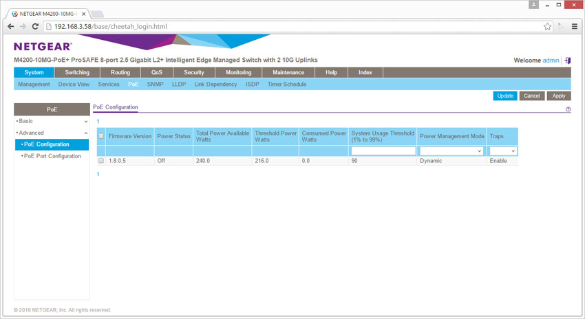Click the Apply button
The height and width of the screenshot is (319, 585).
coord(559,96)
